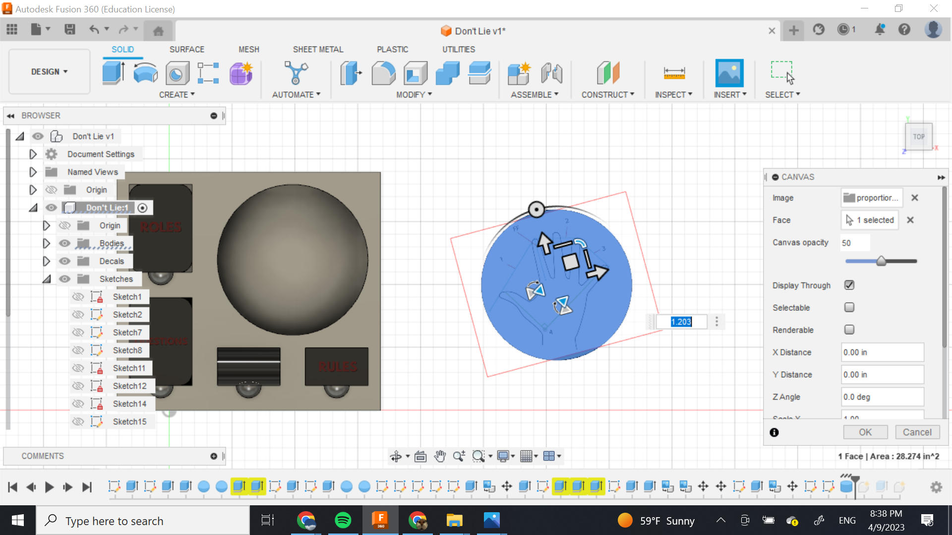Uncheck the Display Through checkbox

click(849, 285)
